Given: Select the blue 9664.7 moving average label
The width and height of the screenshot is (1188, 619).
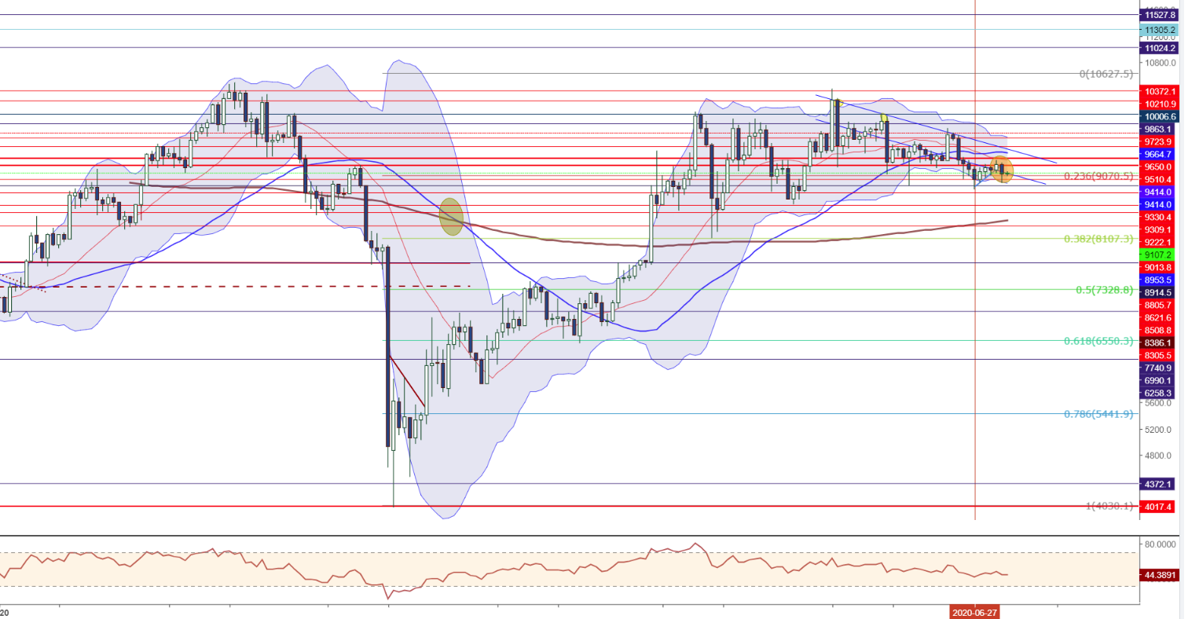Looking at the screenshot, I should point(1160,154).
